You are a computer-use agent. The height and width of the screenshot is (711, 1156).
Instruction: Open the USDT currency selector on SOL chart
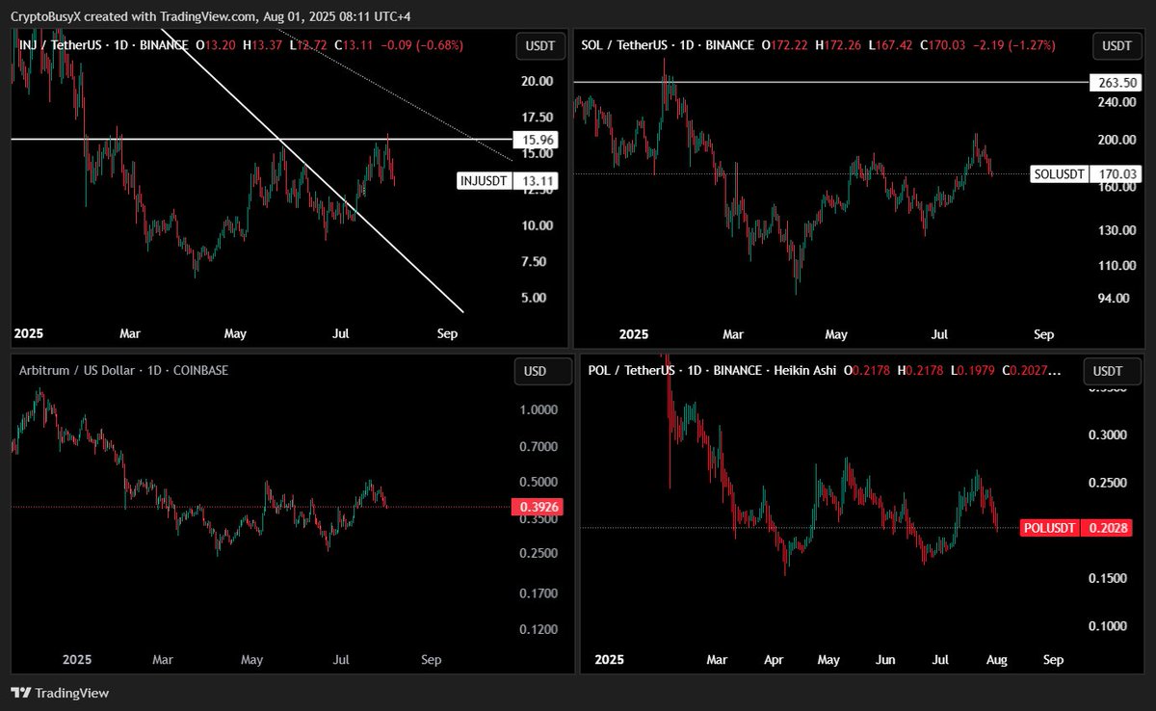point(1117,45)
